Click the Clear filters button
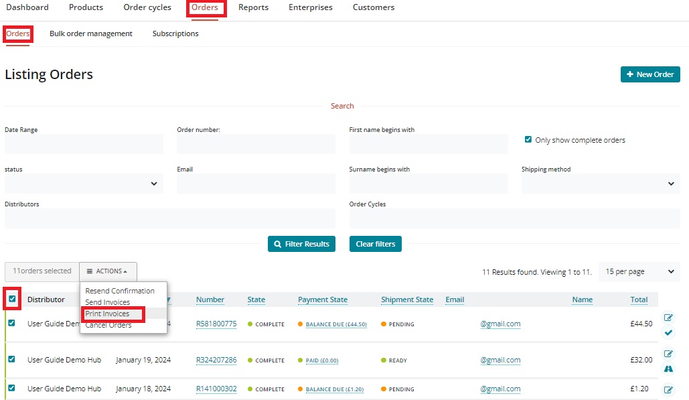 [375, 244]
